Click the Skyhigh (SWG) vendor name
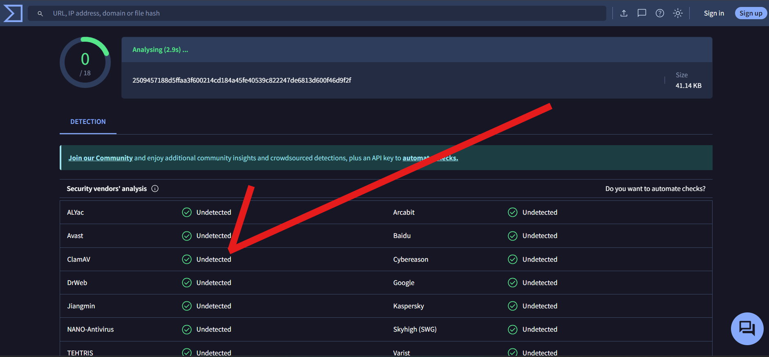This screenshot has width=769, height=357. tap(415, 329)
